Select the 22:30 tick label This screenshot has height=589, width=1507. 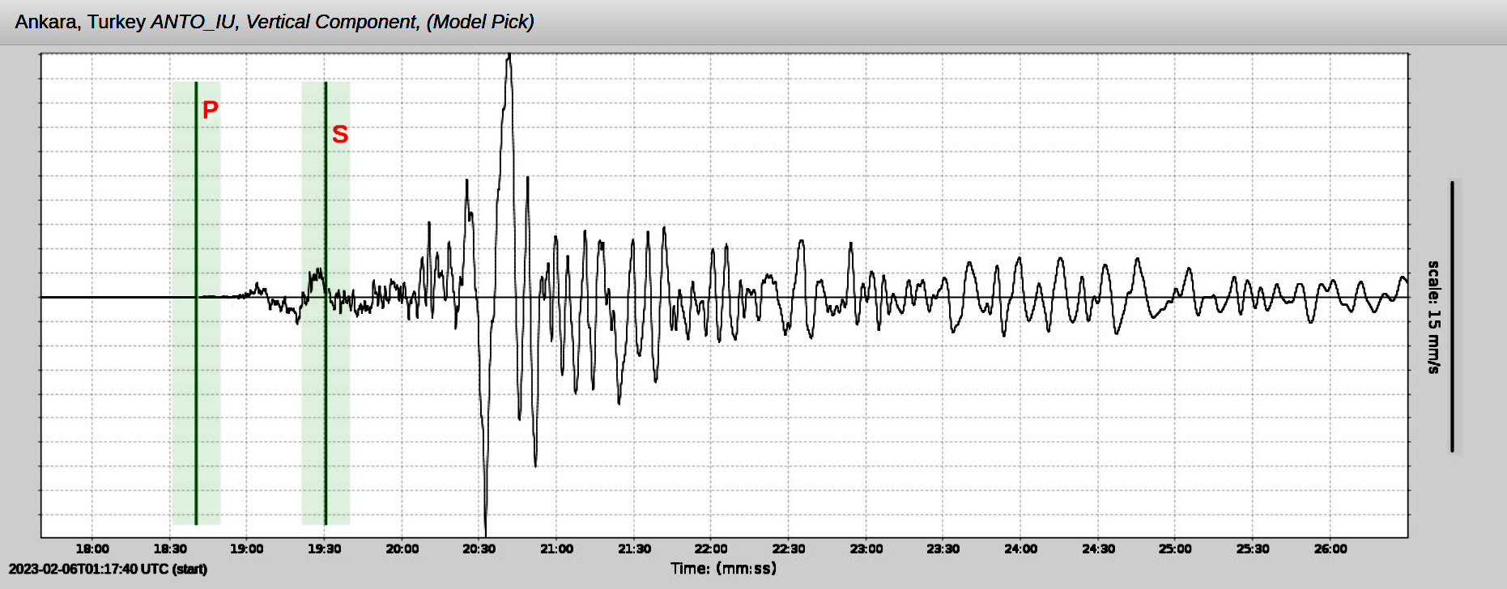pos(788,549)
